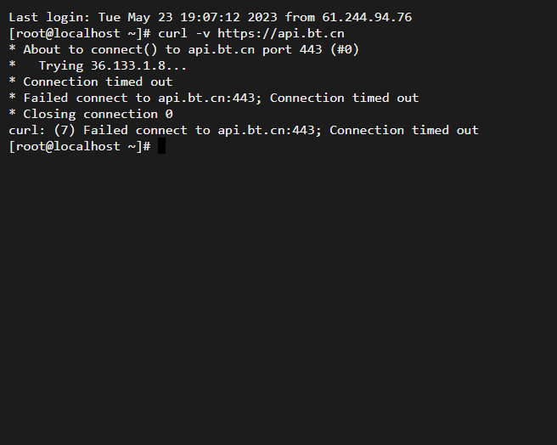Click the last [root@localhost ~]# prompt
The image size is (557, 445).
80,146
